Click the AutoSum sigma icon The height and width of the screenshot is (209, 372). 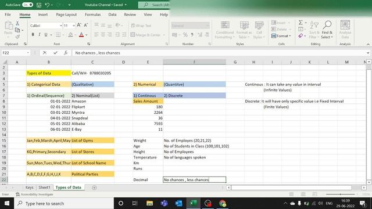click(301, 23)
